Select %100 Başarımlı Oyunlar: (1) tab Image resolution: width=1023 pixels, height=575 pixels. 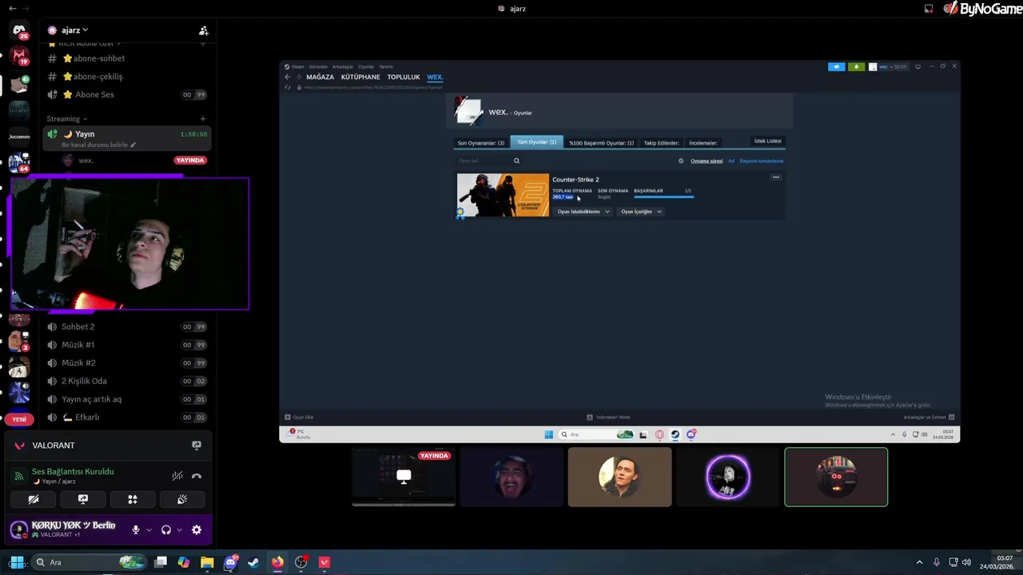601,143
